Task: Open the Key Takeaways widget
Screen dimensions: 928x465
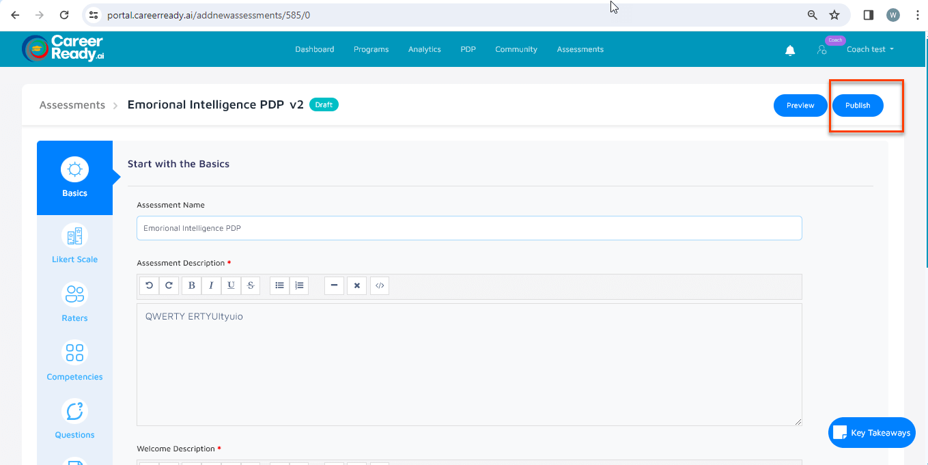Action: tap(871, 433)
